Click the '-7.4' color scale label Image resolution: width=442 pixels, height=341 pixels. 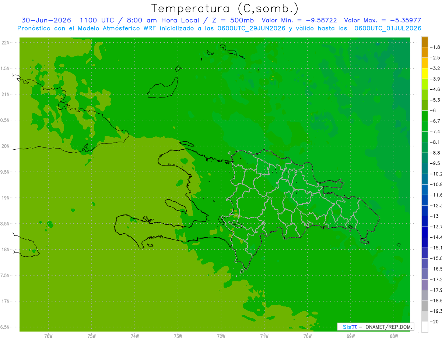pyautogui.click(x=435, y=132)
